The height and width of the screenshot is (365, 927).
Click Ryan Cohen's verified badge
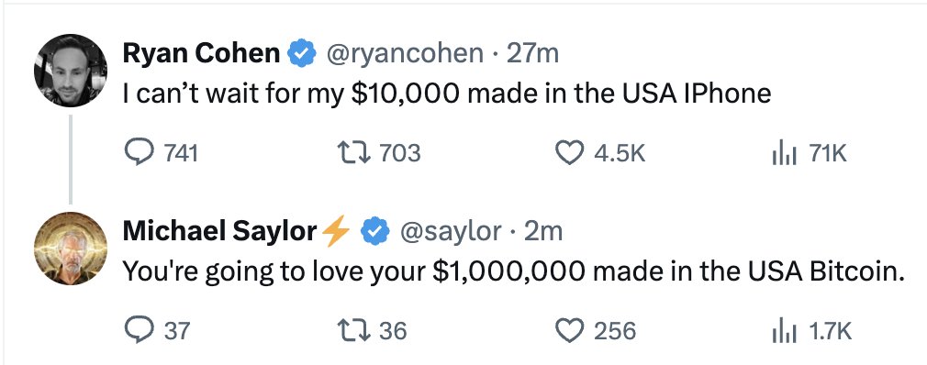tap(302, 53)
